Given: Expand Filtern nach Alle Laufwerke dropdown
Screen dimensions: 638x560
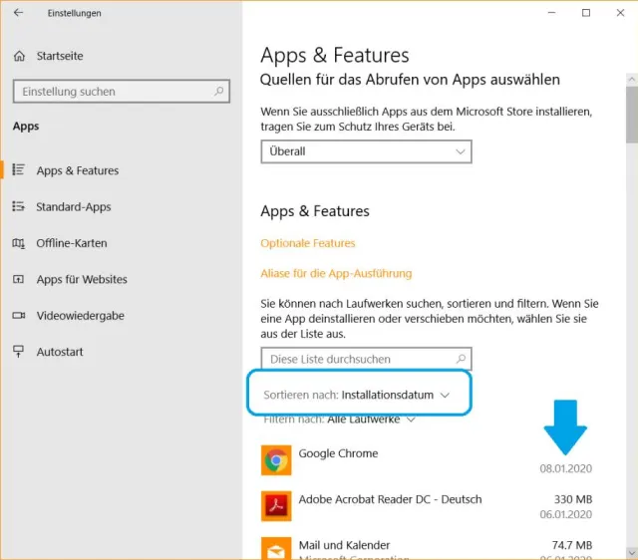Looking at the screenshot, I should (339, 420).
